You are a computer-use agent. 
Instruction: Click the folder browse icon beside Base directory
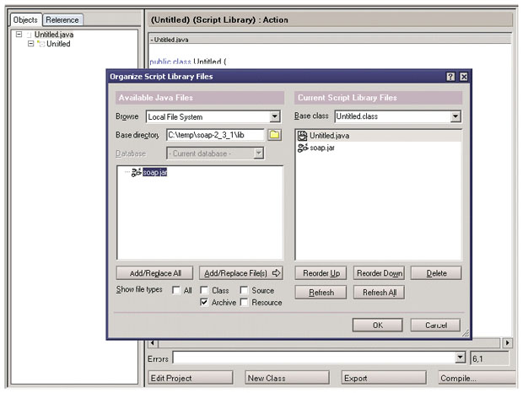pyautogui.click(x=274, y=135)
